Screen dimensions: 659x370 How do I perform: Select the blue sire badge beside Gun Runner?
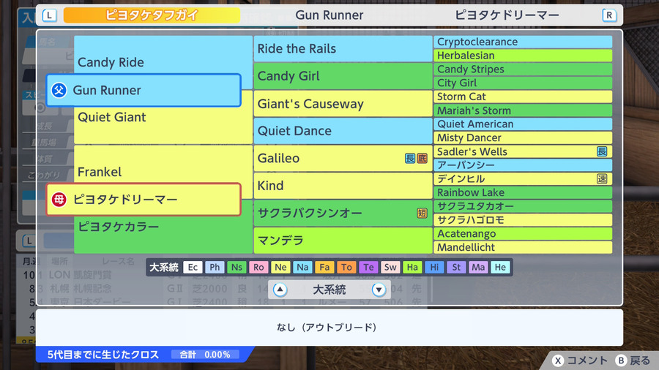(x=59, y=90)
